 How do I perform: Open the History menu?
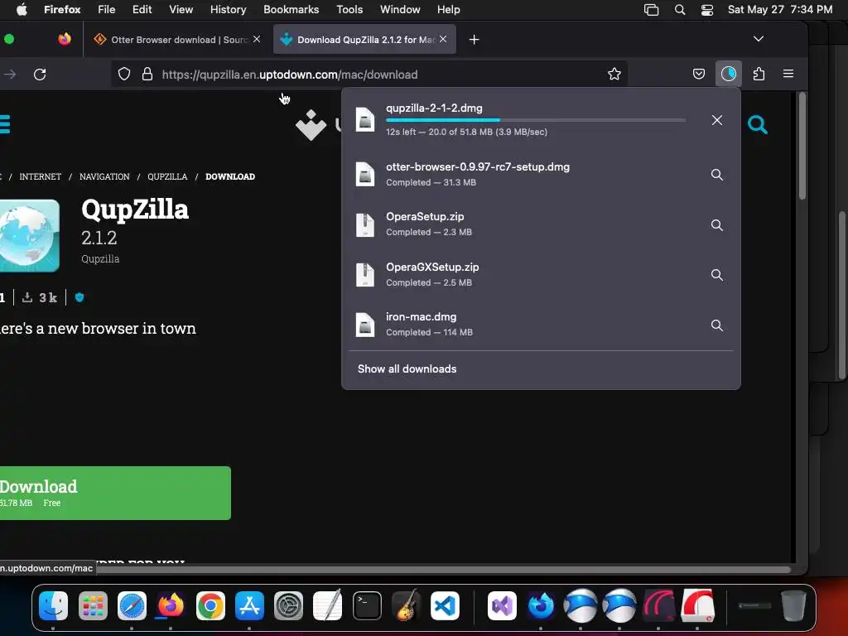(x=228, y=9)
